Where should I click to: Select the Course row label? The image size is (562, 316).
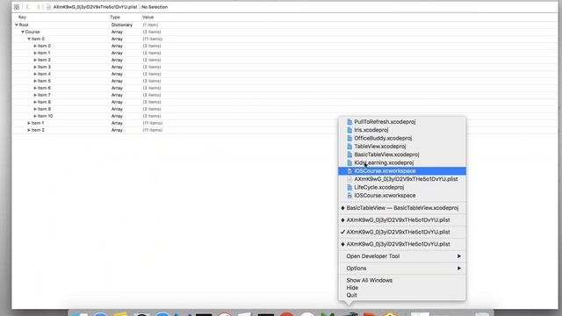click(x=32, y=32)
